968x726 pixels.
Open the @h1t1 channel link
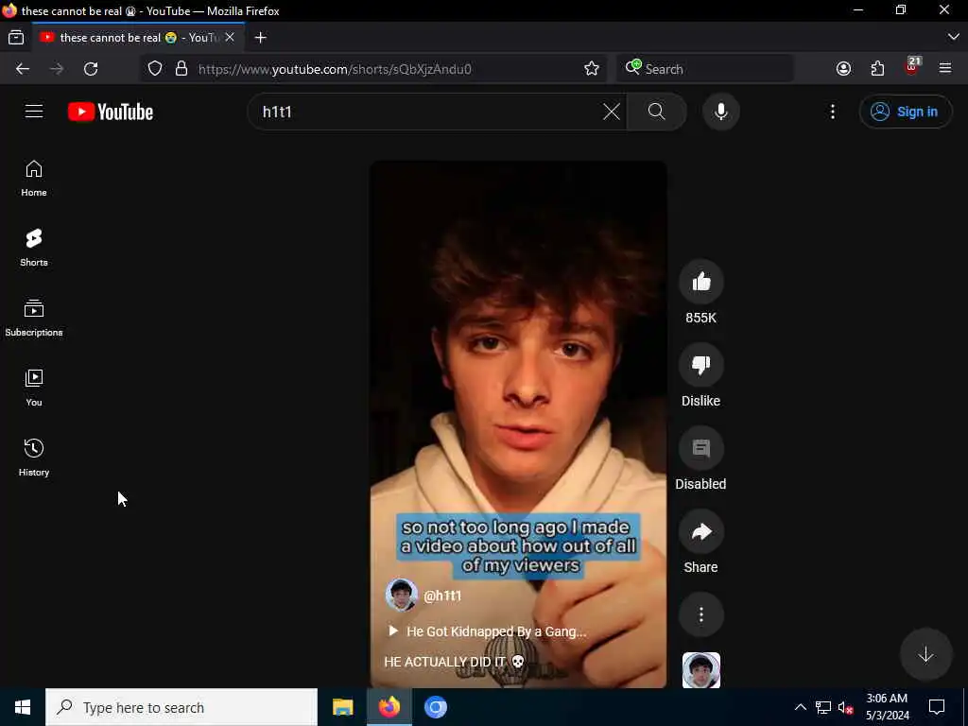coord(442,596)
